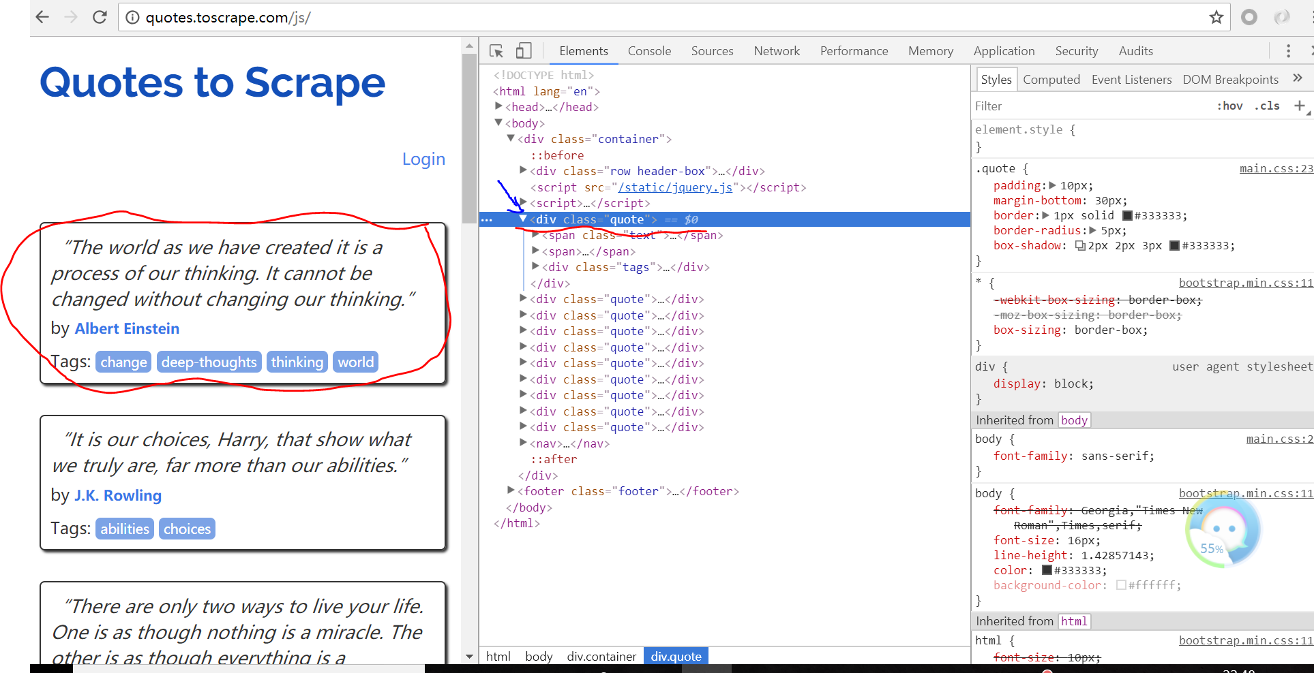
Task: Reload the quotes page
Action: tap(100, 17)
